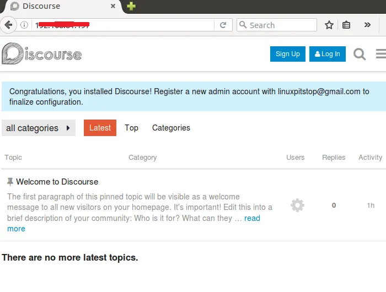386x292 pixels.
Task: Reload the page with refresh icon
Action: tap(223, 25)
